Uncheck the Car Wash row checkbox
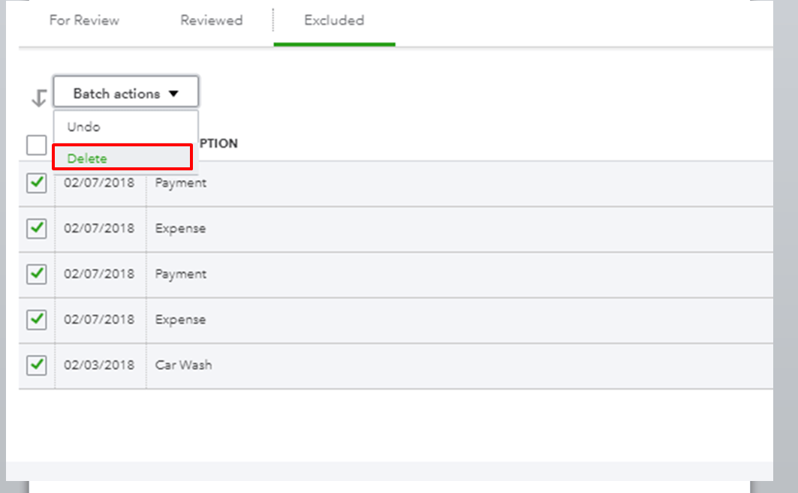798x493 pixels. (36, 365)
